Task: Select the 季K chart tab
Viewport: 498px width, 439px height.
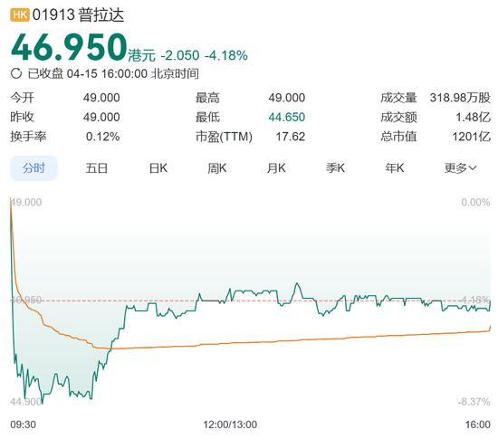Action: 335,168
